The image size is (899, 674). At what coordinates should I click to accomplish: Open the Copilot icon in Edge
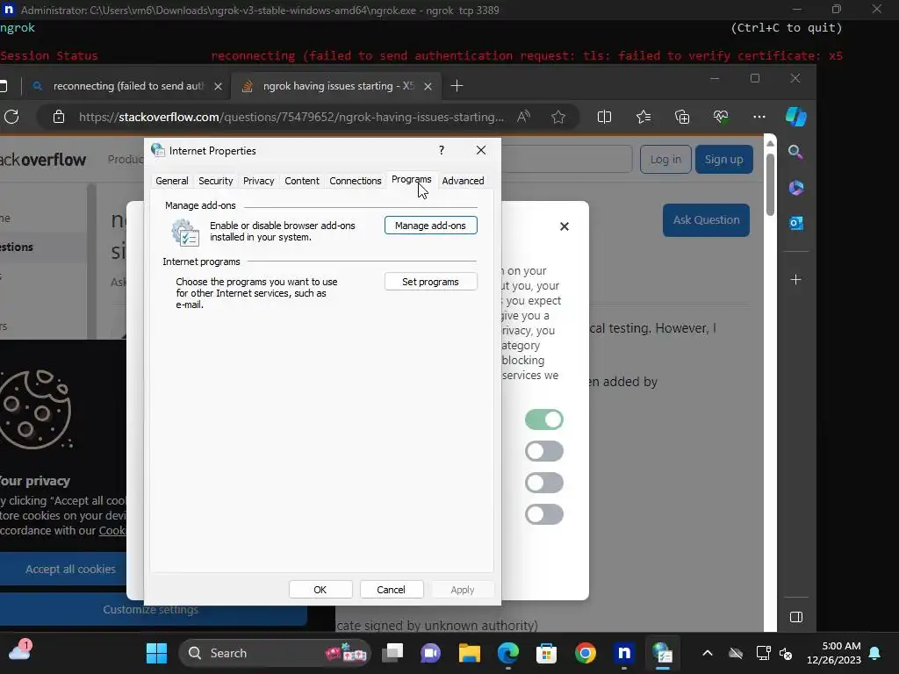[x=795, y=117]
